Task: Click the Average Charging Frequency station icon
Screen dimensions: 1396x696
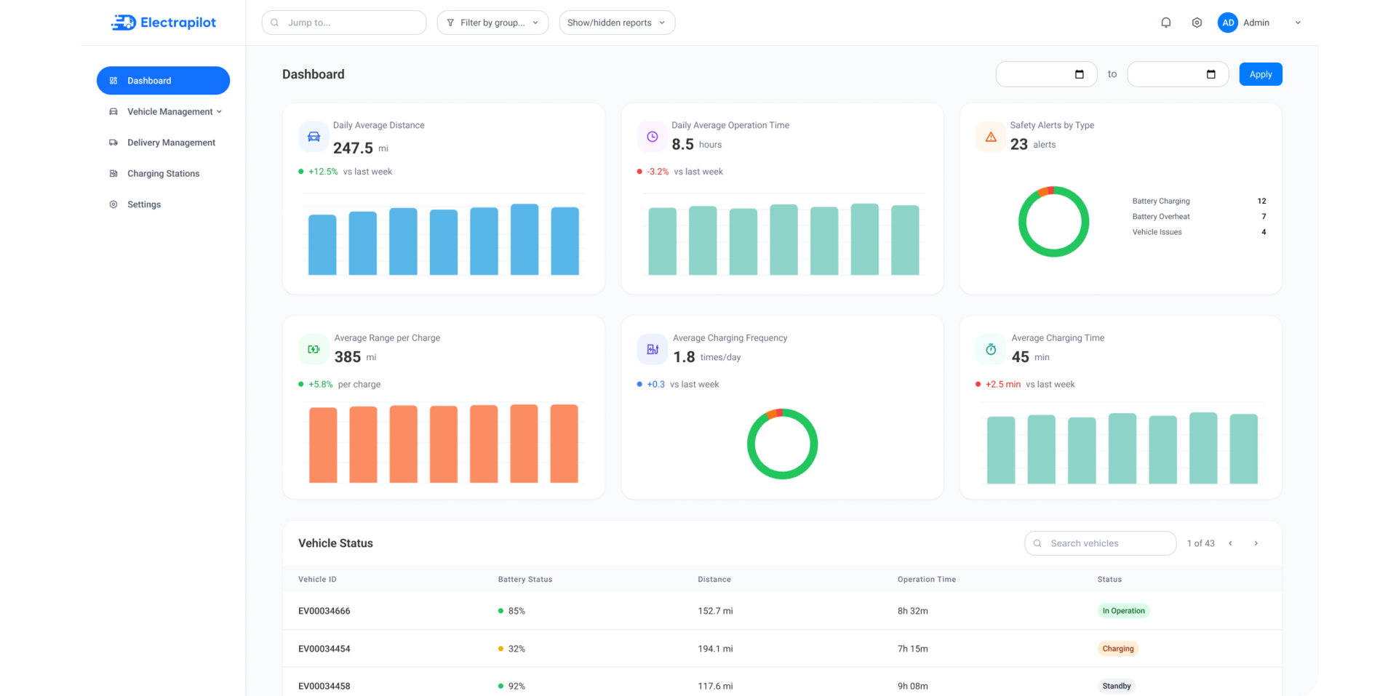Action: 652,349
